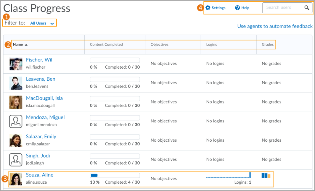
Task: Click Jodi Singh's content progress bar
Action: (115, 156)
